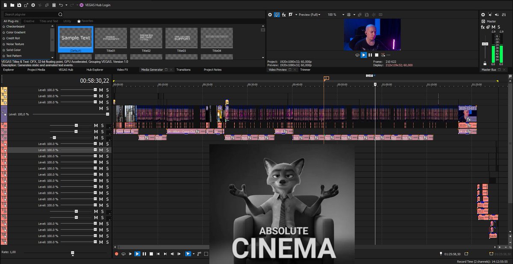The height and width of the screenshot is (264, 513).
Task: Switch to the Trimmer tab
Action: point(305,70)
